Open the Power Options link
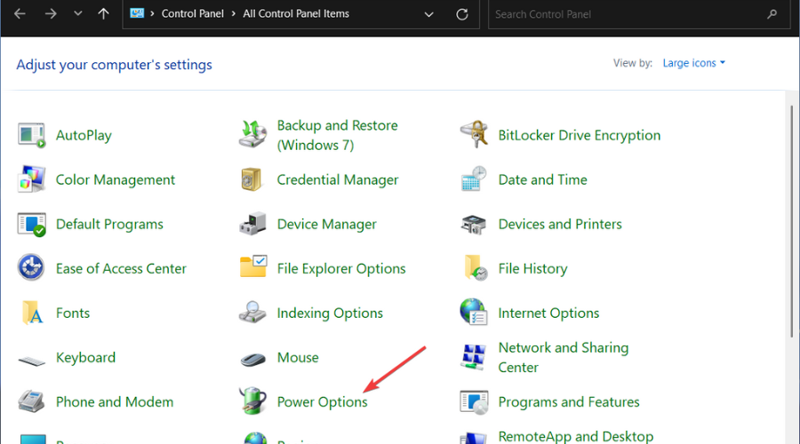This screenshot has height=444, width=800. [x=322, y=401]
